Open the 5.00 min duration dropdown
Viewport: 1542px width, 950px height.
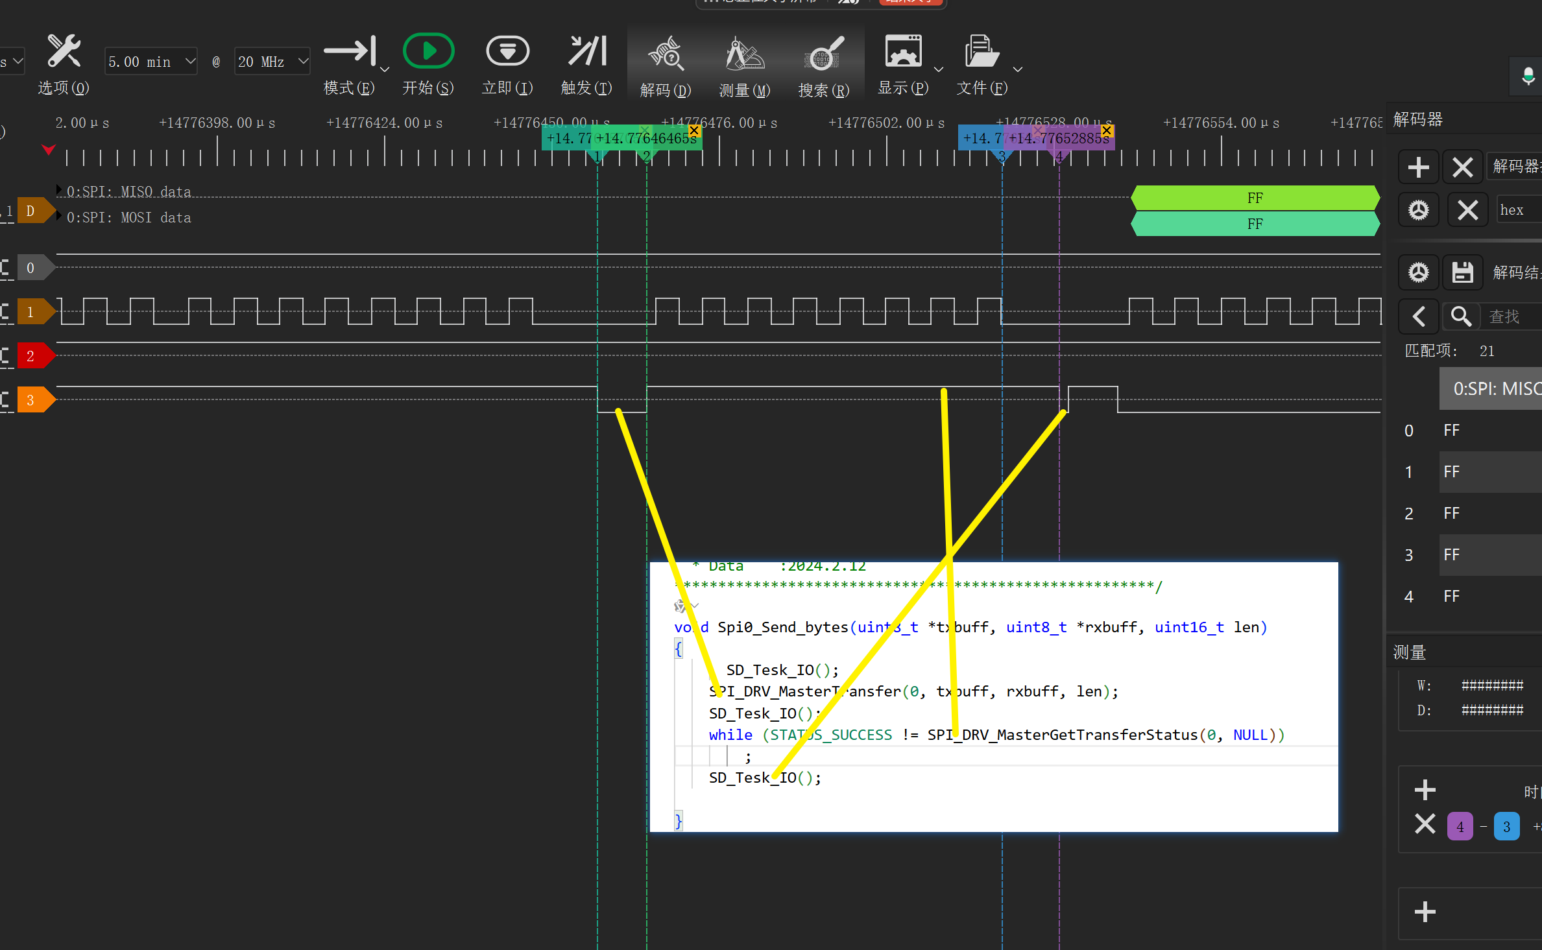click(151, 62)
